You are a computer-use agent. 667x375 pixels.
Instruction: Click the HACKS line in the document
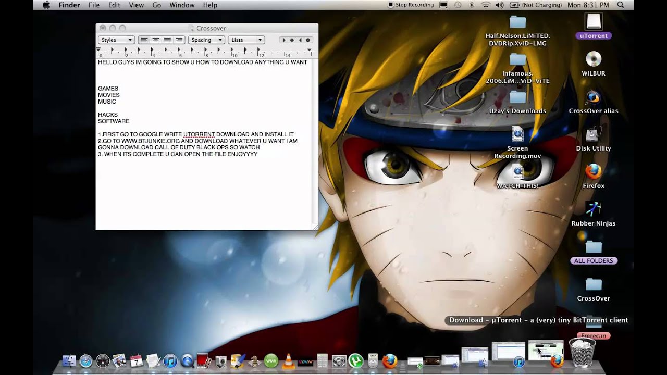tap(108, 115)
